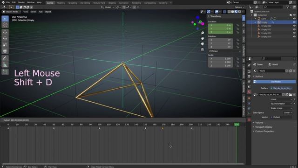Open Single Image source dropdown

pos(281,108)
